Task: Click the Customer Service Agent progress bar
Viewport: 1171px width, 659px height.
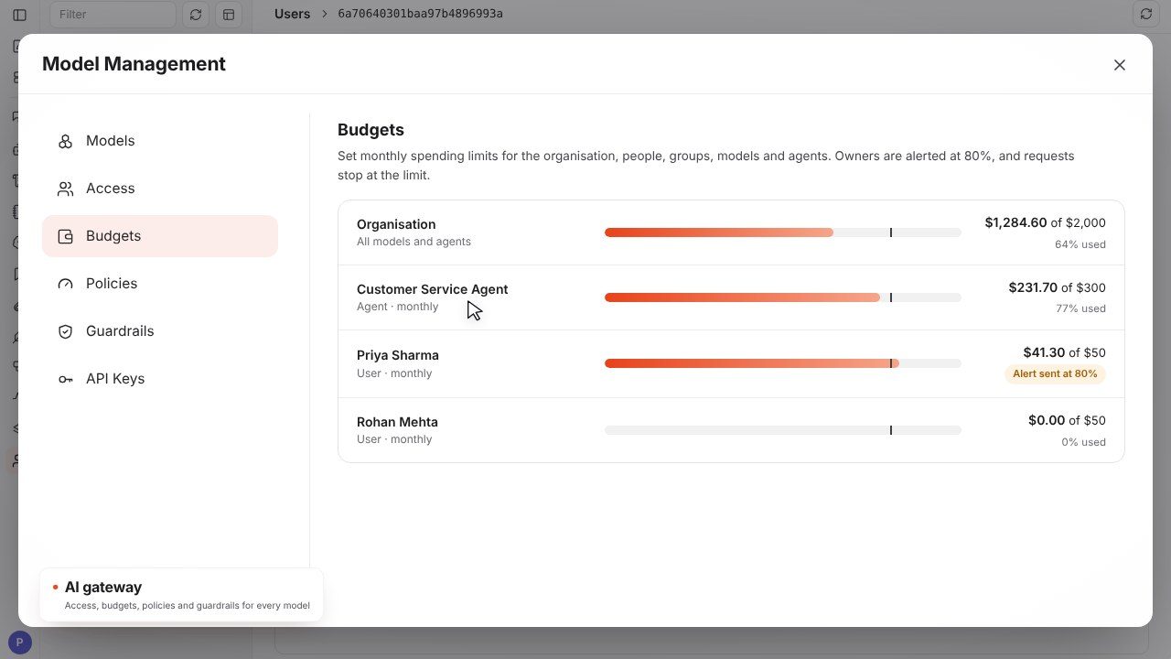Action: point(782,297)
